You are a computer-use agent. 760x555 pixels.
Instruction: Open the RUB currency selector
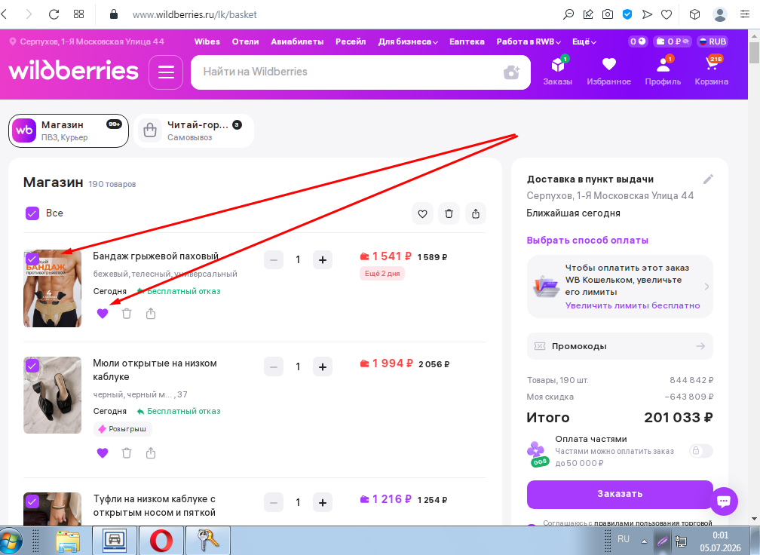pyautogui.click(x=712, y=41)
